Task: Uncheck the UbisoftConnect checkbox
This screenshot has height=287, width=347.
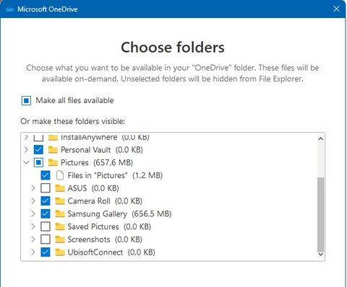Action: point(46,252)
